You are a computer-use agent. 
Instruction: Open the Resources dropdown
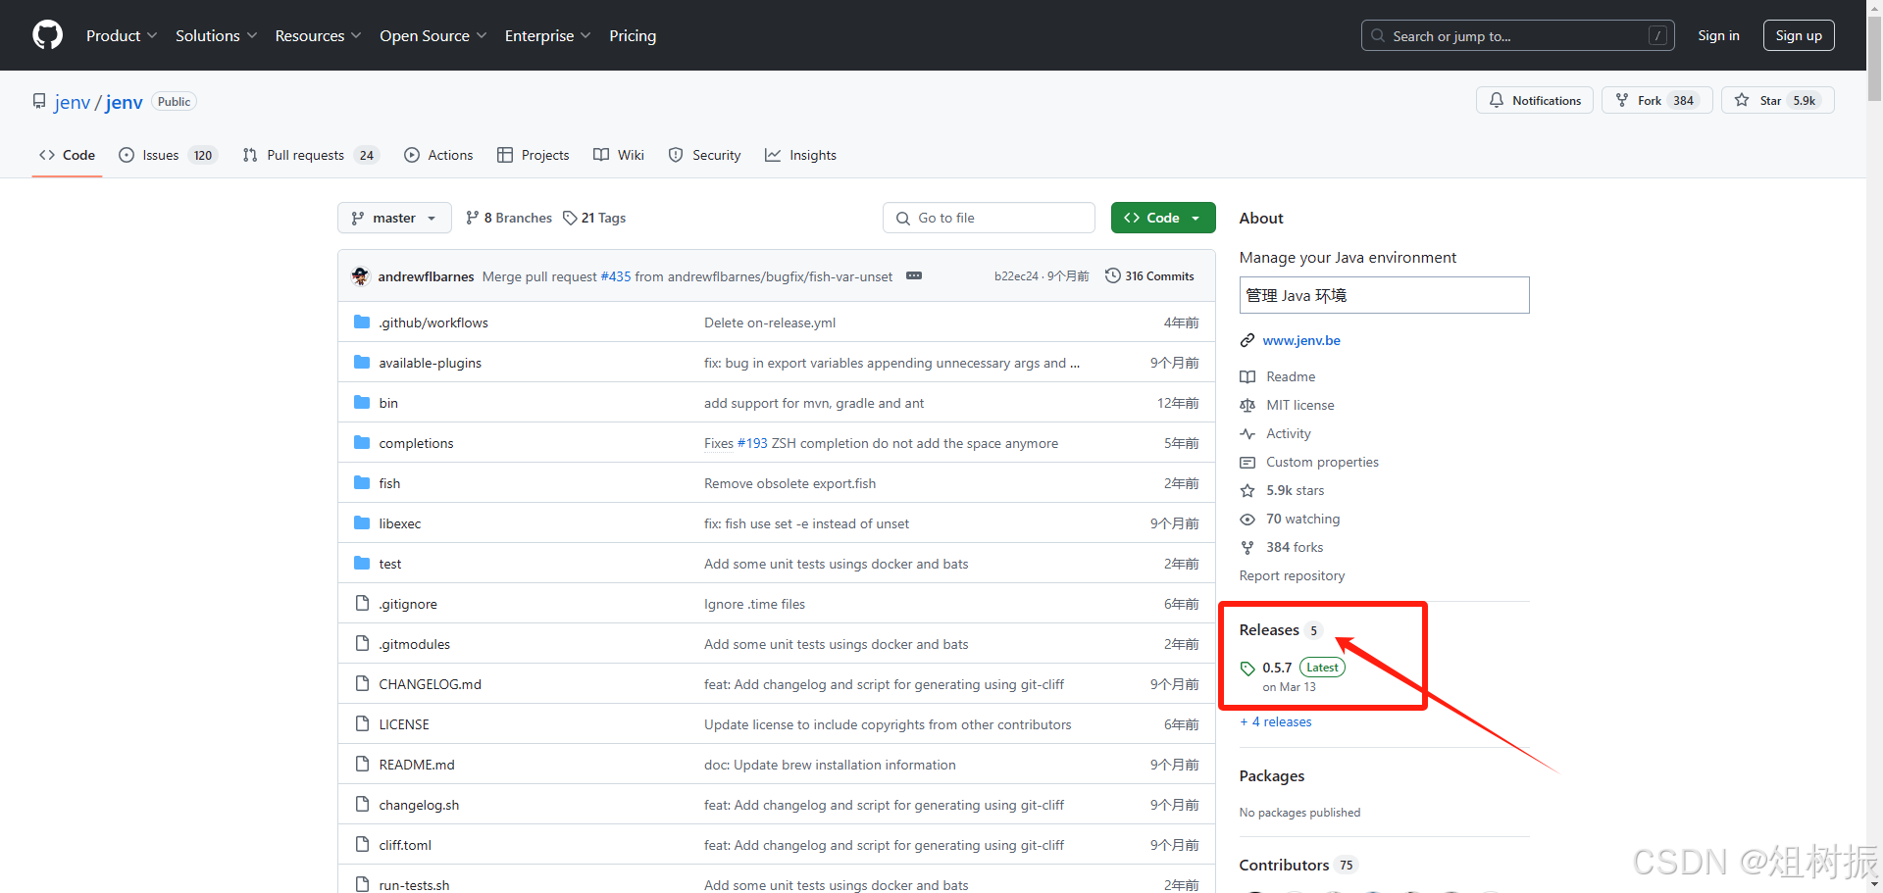[318, 35]
